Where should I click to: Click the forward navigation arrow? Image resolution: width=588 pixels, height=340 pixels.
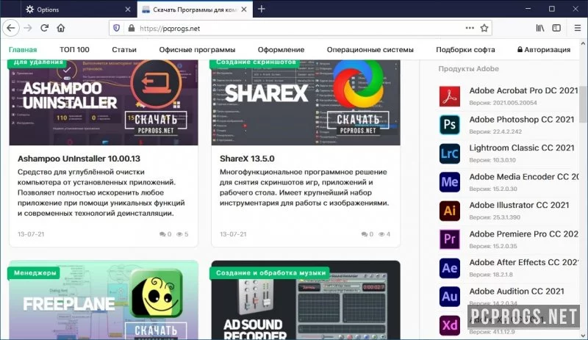[28, 28]
